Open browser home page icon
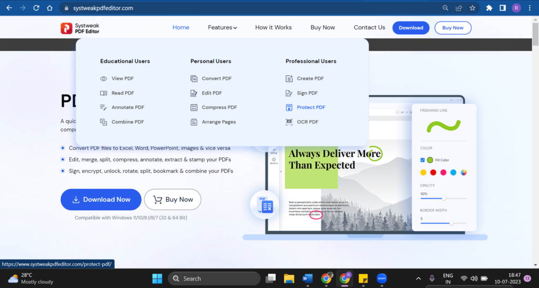Screen dimensions: 539x288 tap(49, 8)
